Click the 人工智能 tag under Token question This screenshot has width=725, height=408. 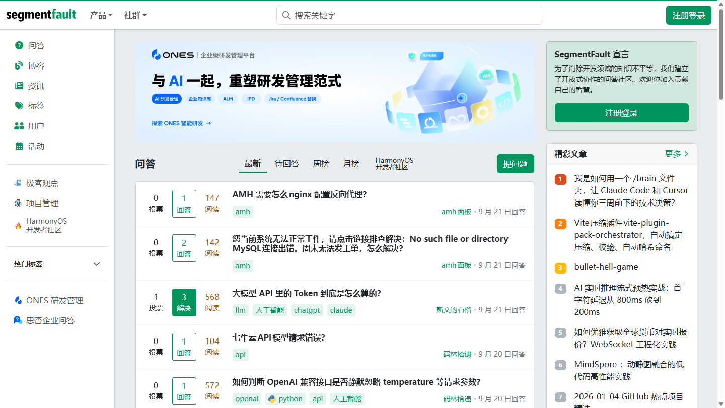tap(270, 310)
